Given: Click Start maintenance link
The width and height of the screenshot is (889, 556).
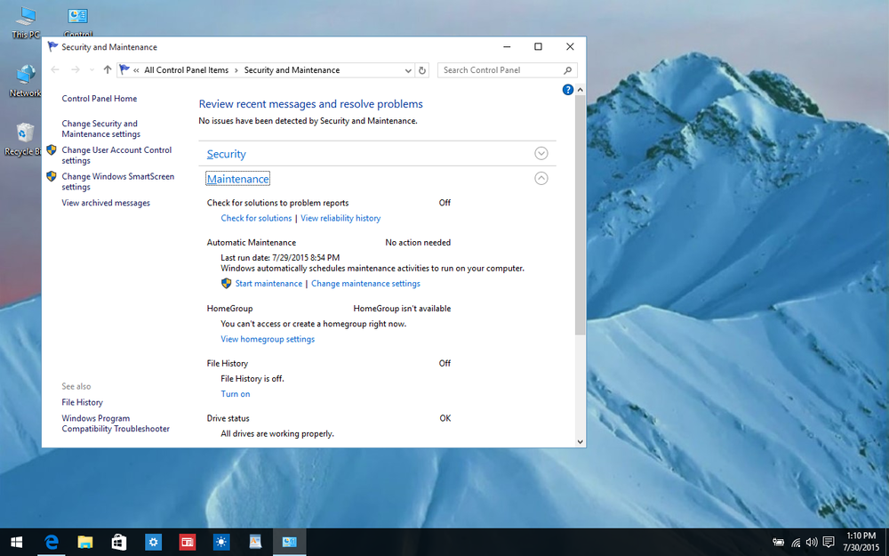Looking at the screenshot, I should (x=268, y=283).
